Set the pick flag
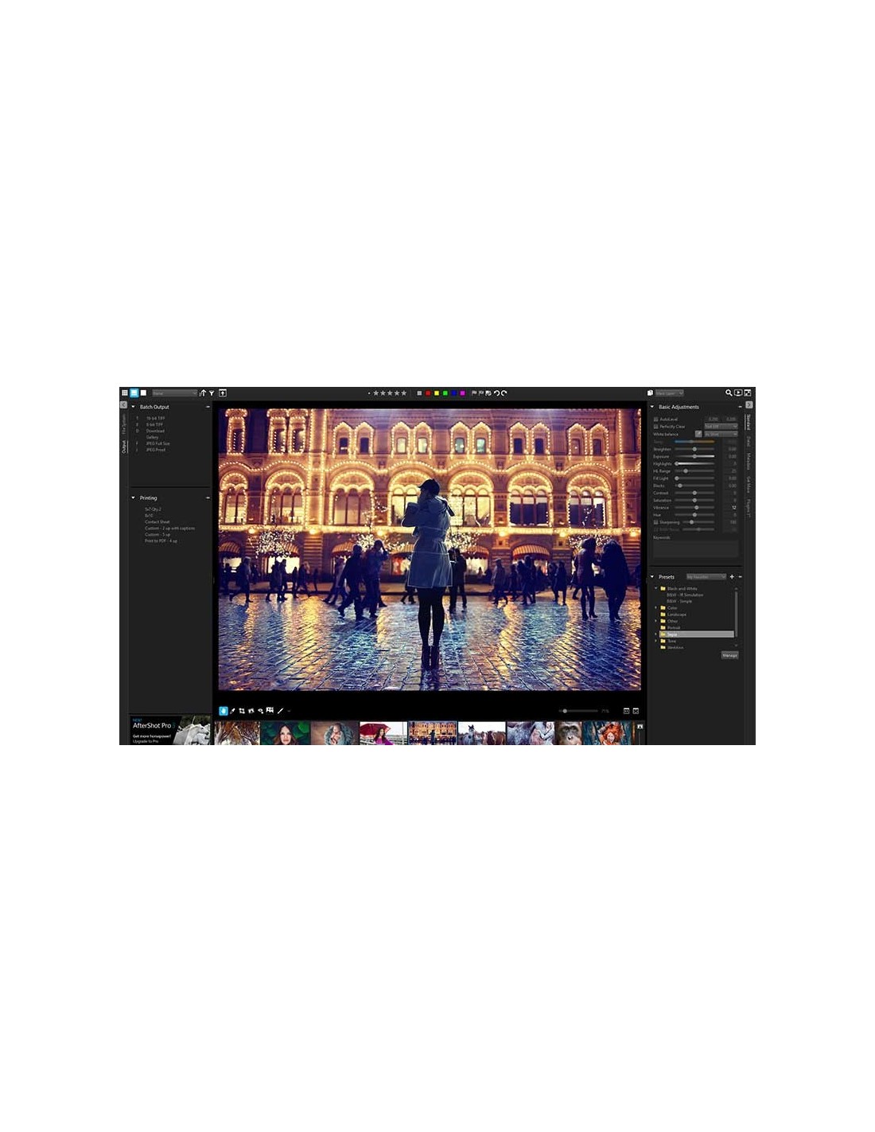Image resolution: width=875 pixels, height=1132 pixels. [x=474, y=393]
